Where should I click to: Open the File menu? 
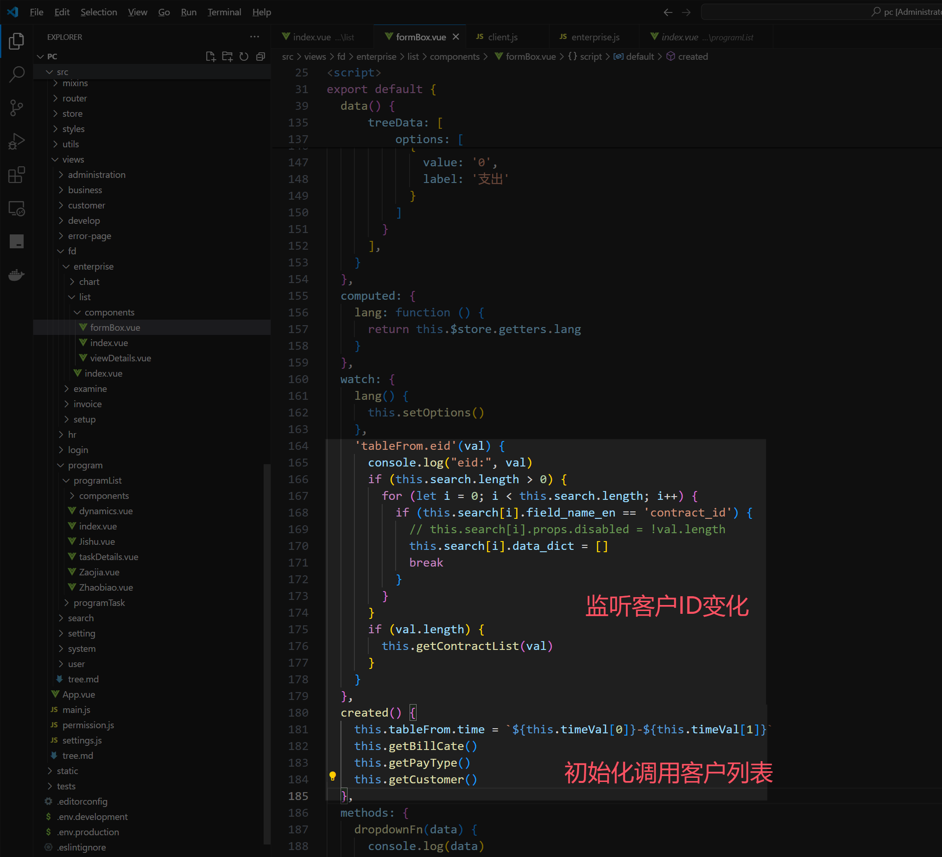coord(37,12)
